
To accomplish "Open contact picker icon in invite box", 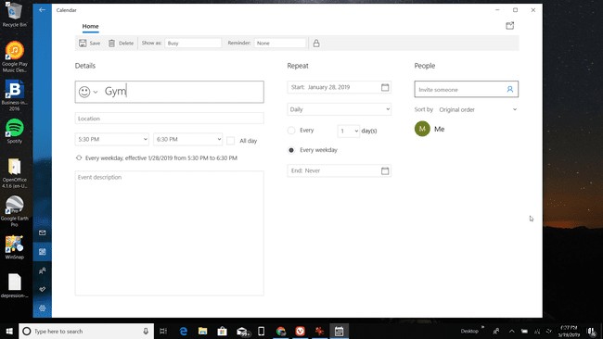I will point(509,89).
